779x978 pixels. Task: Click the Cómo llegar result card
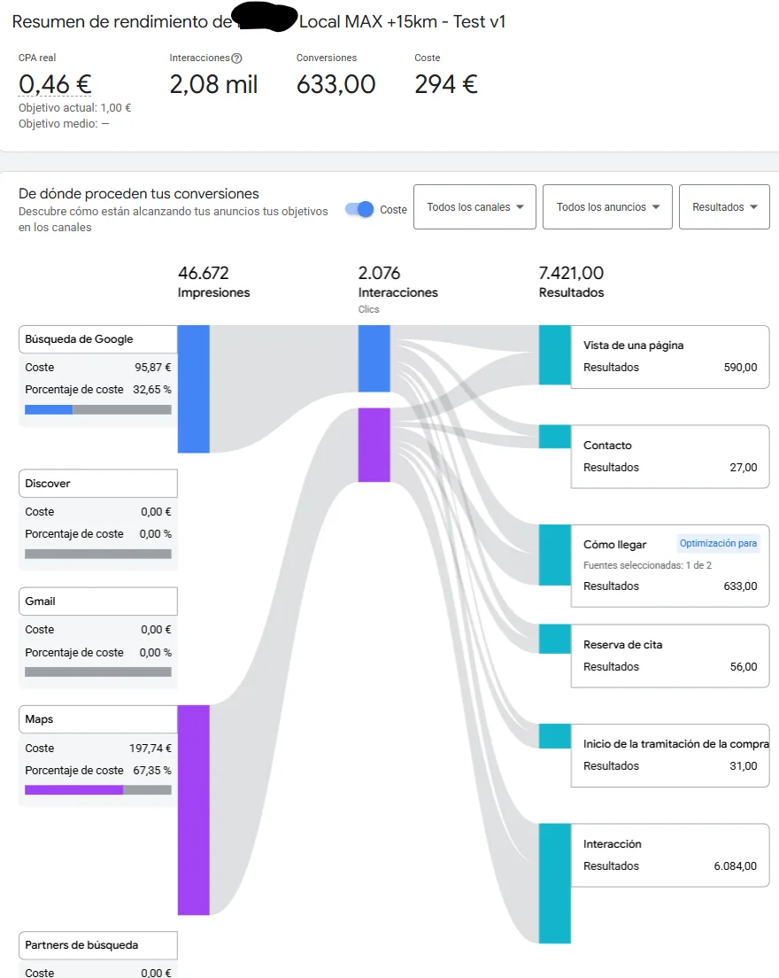[x=670, y=566]
